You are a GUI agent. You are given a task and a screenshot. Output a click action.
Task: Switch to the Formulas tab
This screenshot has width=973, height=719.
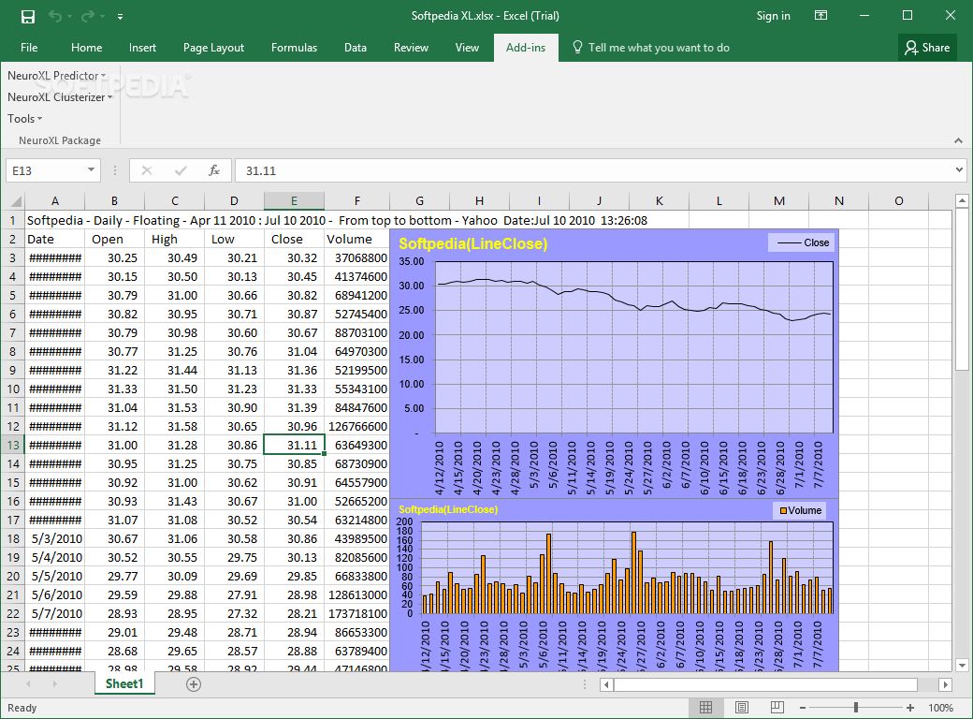coord(294,47)
